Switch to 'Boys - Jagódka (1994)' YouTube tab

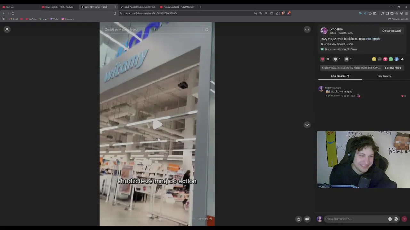point(59,7)
